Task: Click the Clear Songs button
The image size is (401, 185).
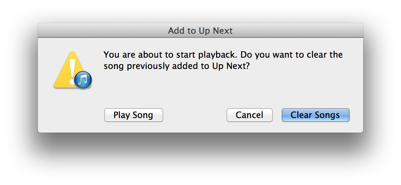Action: point(315,115)
